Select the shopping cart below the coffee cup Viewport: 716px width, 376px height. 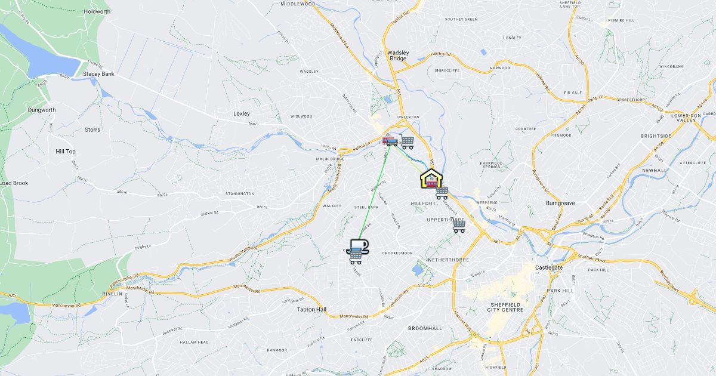pyautogui.click(x=356, y=257)
